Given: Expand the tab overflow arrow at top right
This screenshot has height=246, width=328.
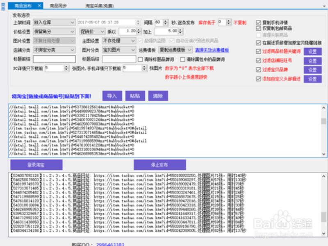Looking at the screenshot, I should pyautogui.click(x=324, y=7).
